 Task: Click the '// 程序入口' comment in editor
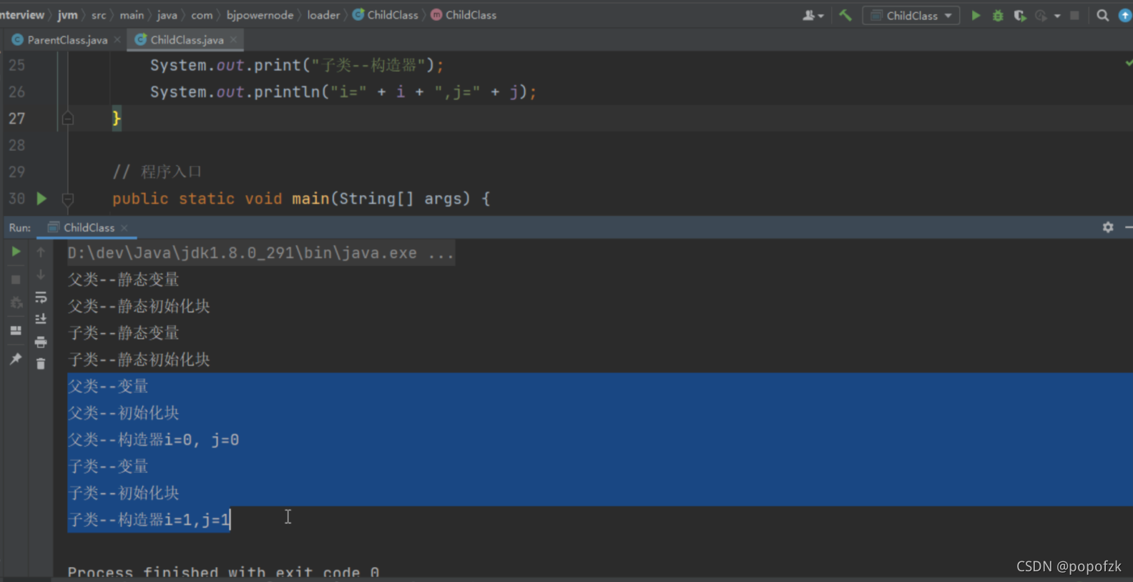point(157,172)
